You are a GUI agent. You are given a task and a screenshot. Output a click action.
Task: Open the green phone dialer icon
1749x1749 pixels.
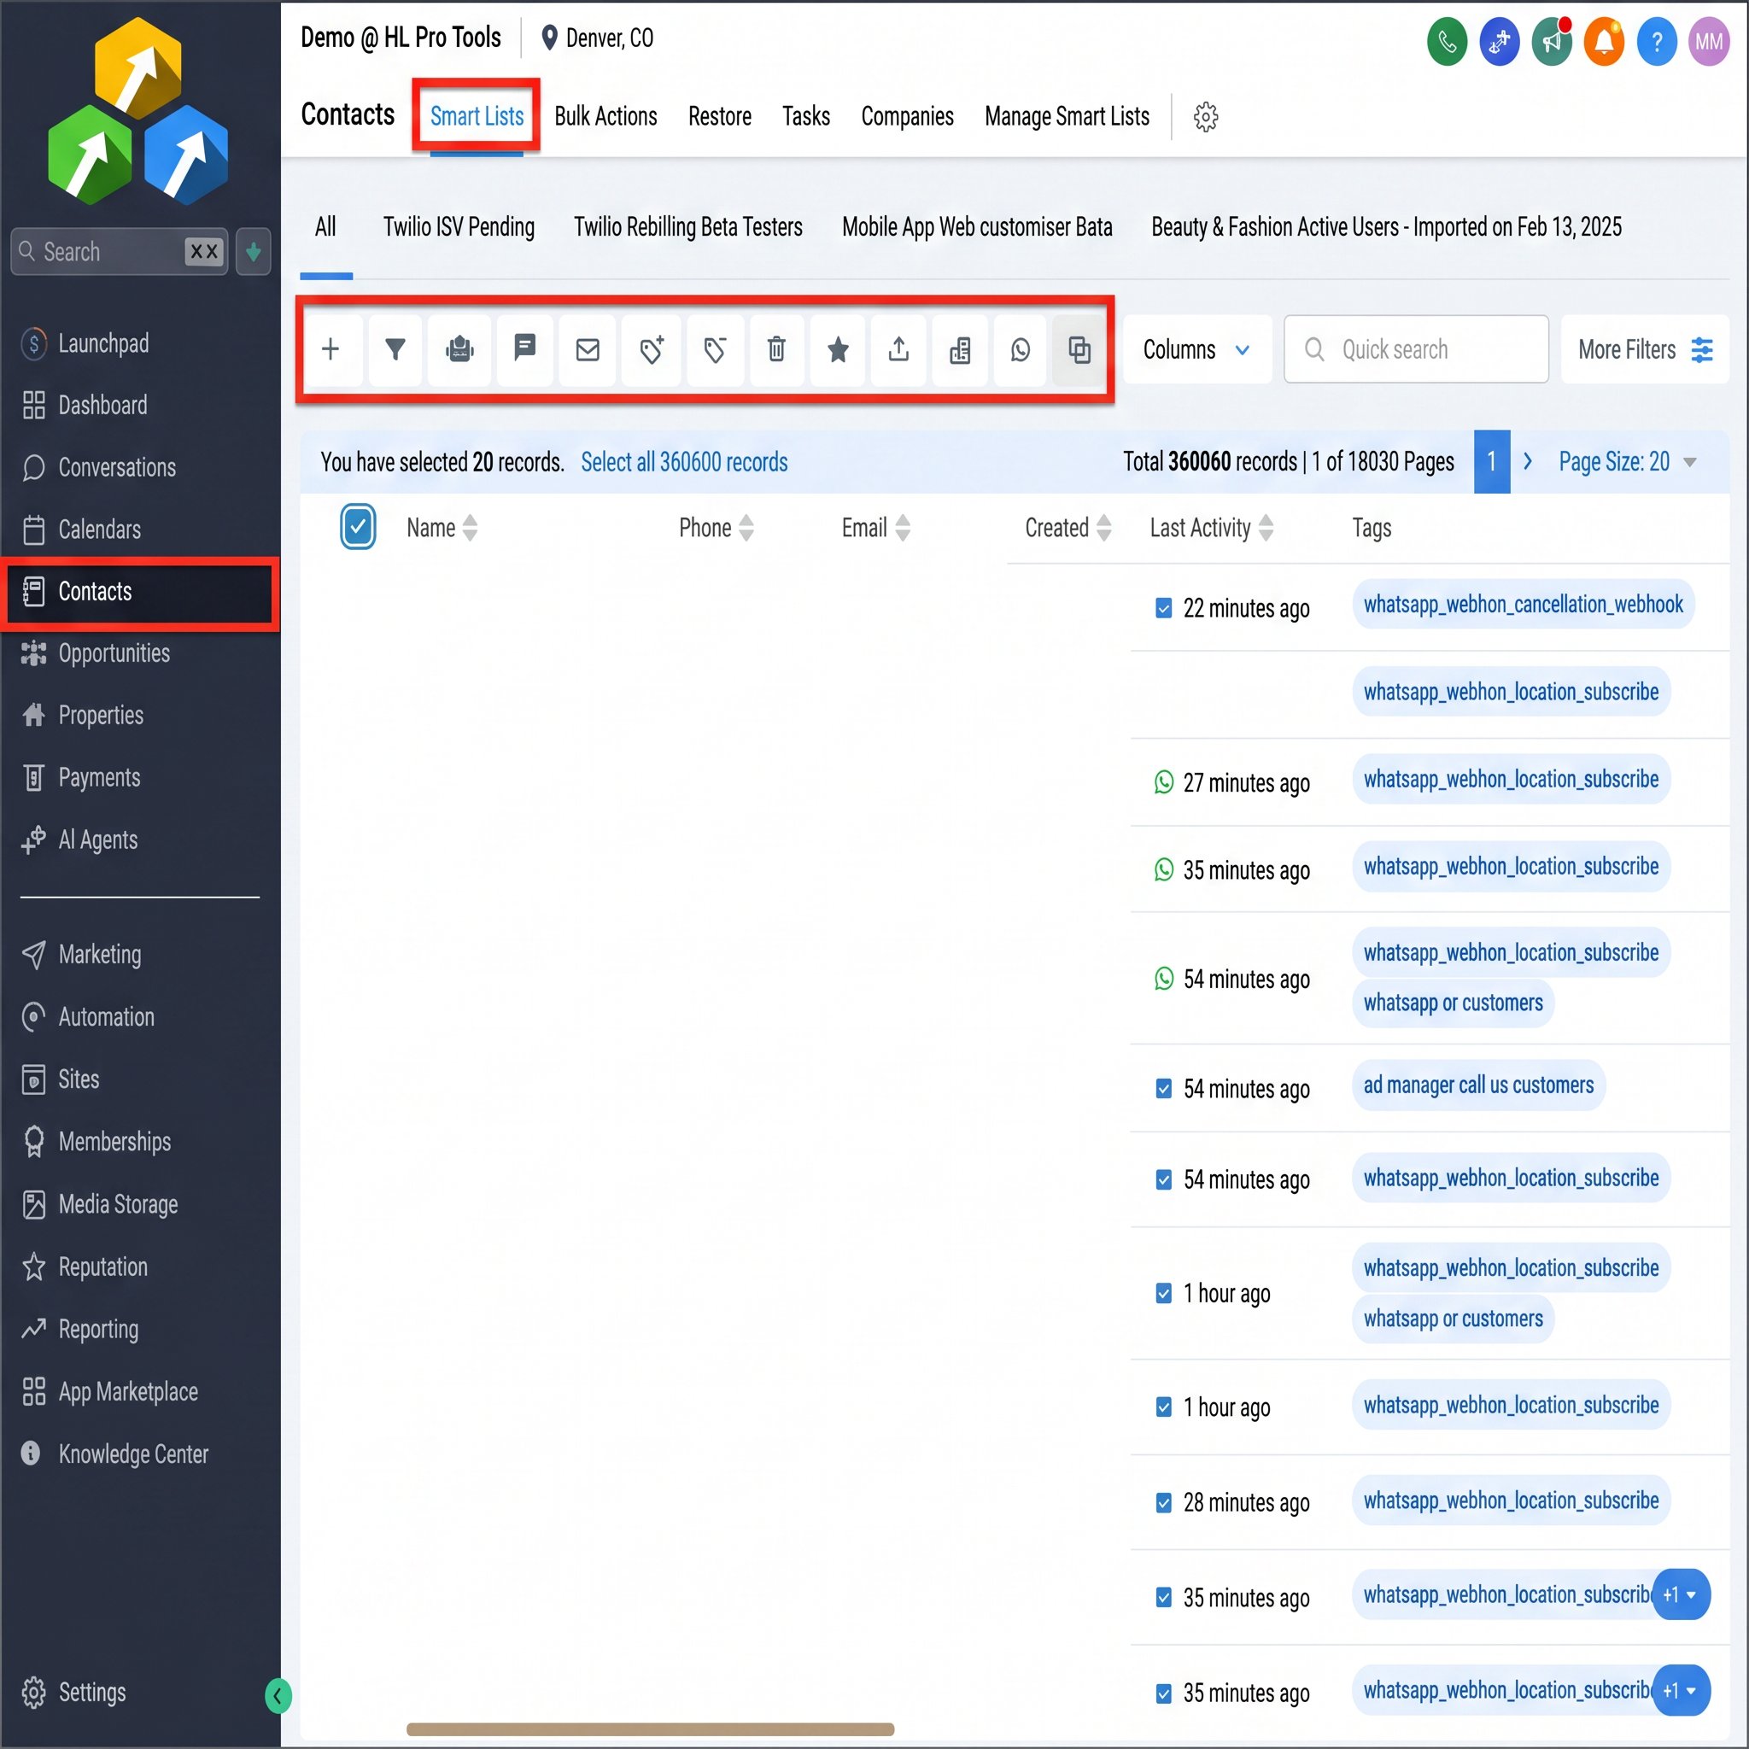click(x=1447, y=42)
